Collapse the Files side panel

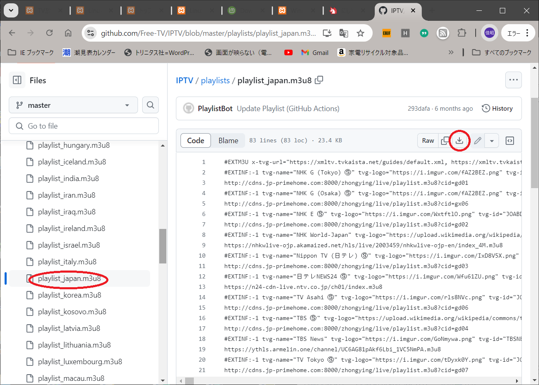point(17,80)
